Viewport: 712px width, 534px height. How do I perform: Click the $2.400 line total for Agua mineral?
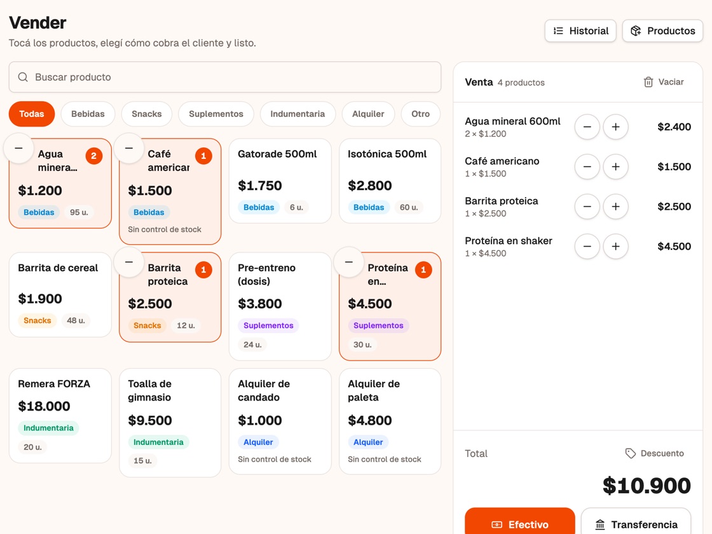click(x=674, y=127)
